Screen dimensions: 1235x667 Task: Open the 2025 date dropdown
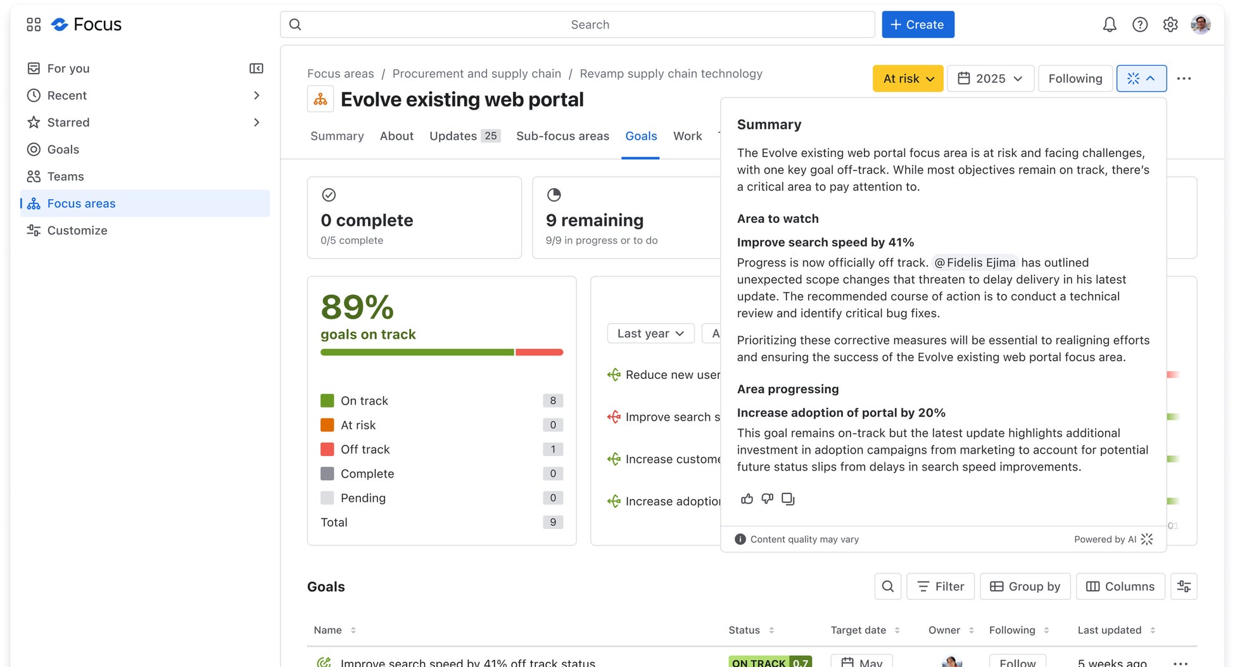990,79
